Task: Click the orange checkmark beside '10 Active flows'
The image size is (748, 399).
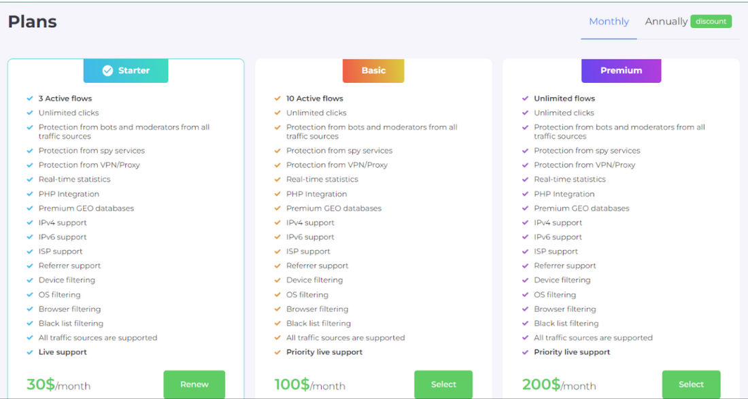Action: (x=277, y=99)
